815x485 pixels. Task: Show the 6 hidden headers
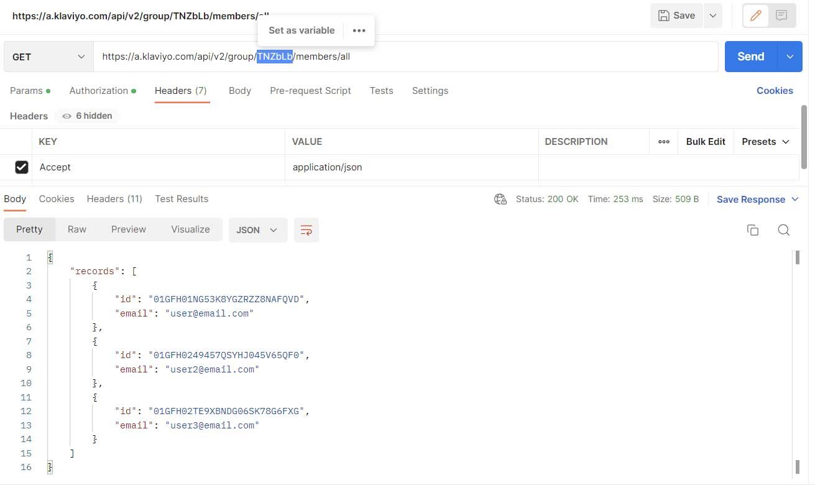point(87,116)
